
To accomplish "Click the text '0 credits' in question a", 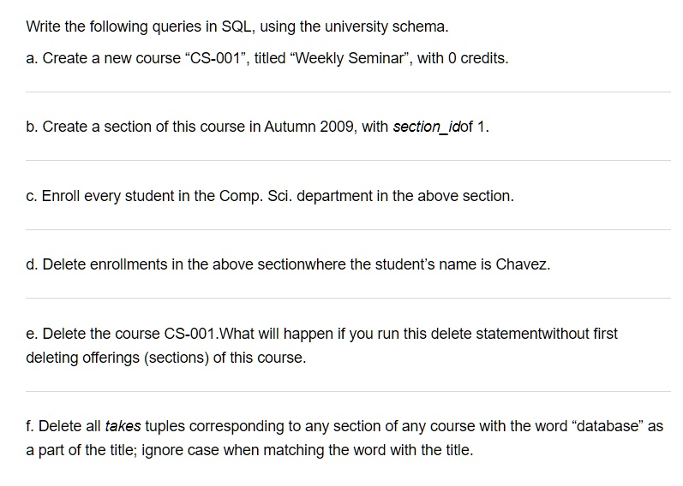I will coord(478,58).
